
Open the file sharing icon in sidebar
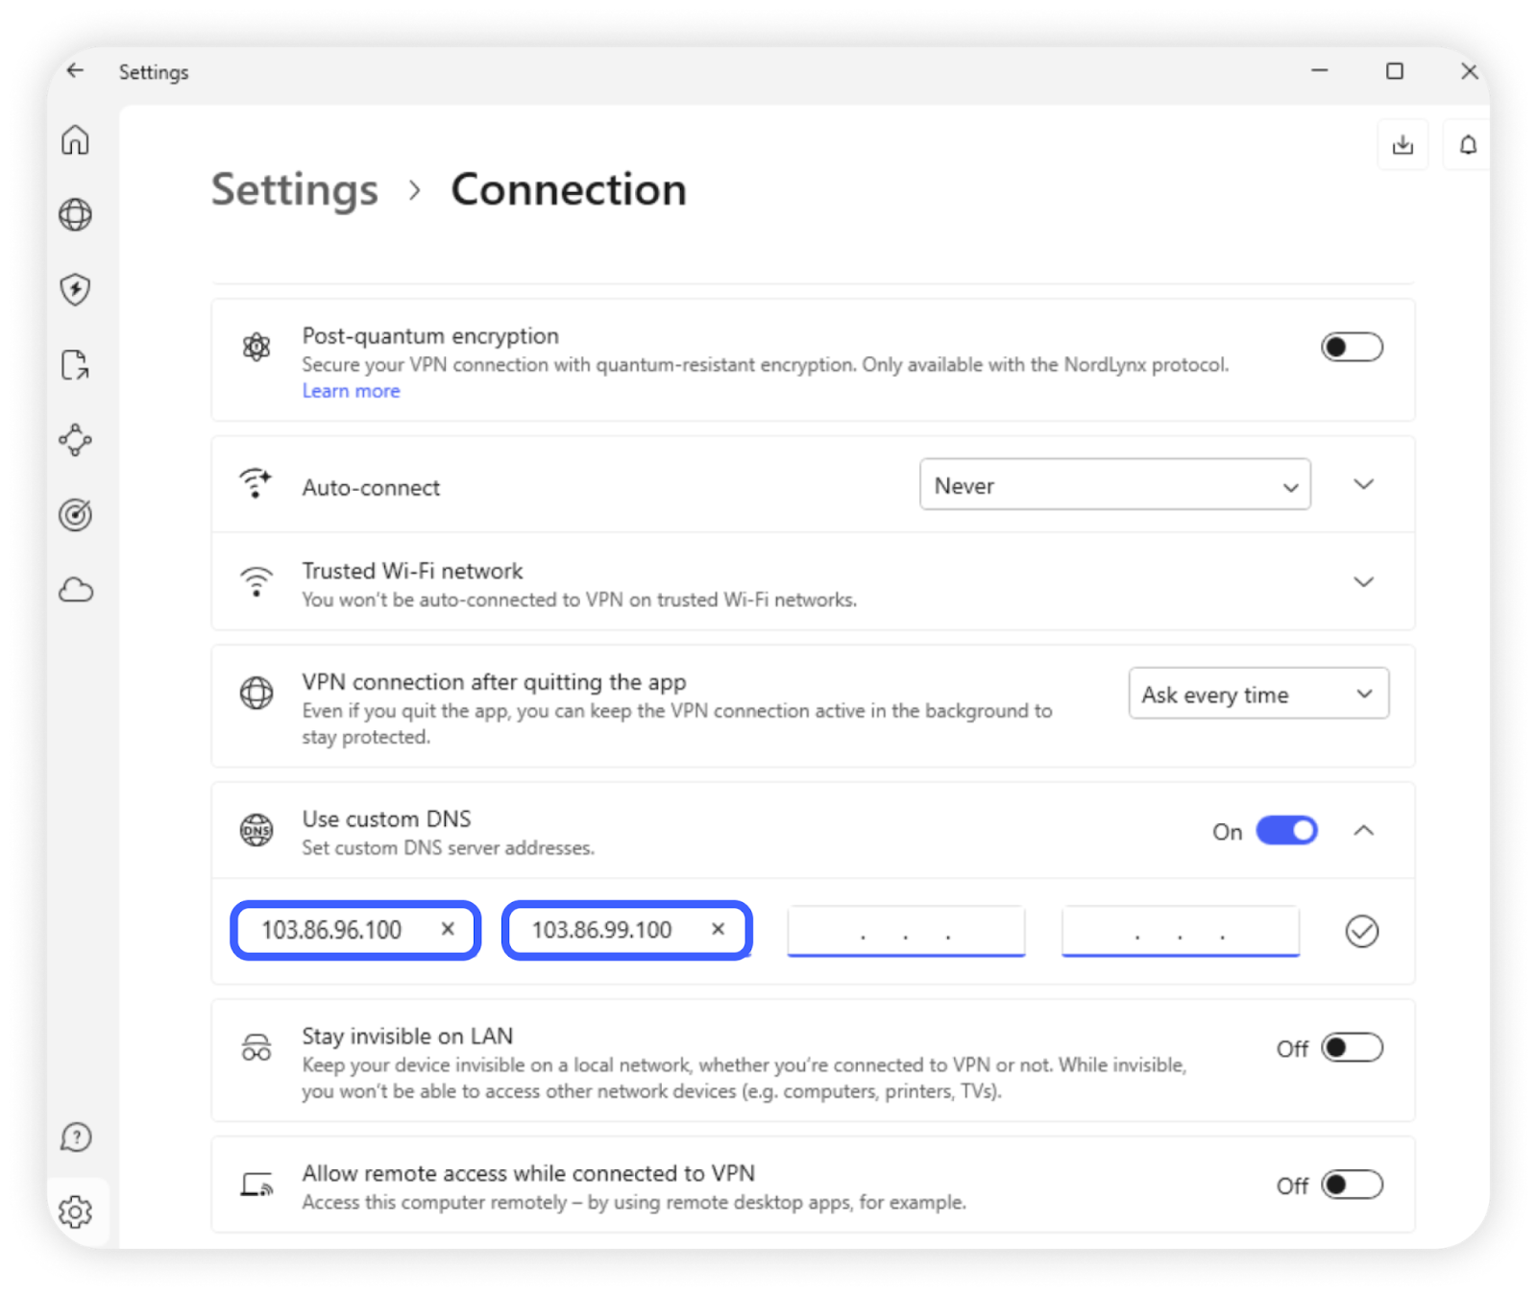[x=75, y=365]
